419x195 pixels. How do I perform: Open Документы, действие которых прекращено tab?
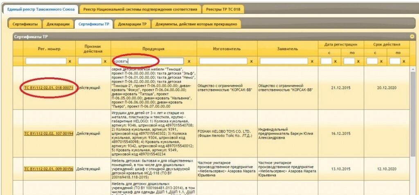(x=196, y=24)
